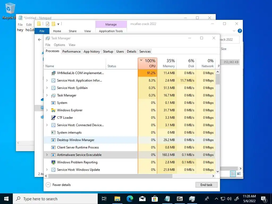Open the Services tab

coord(145,52)
